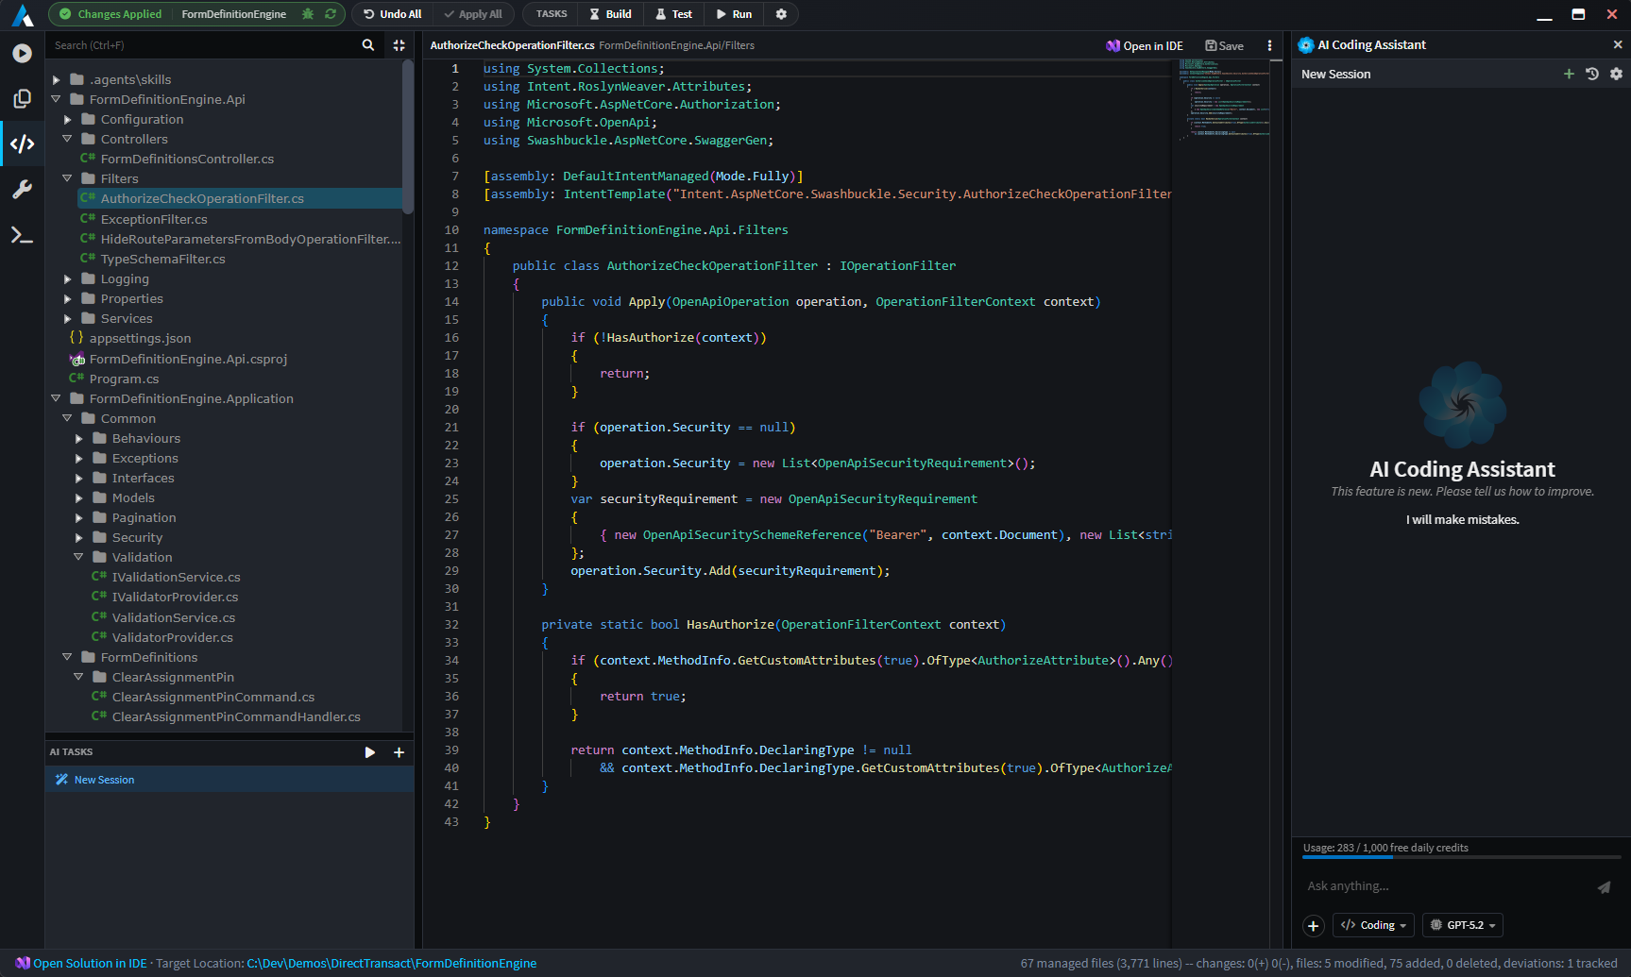This screenshot has height=977, width=1631.
Task: Click the AI Coding Assistant panel title
Action: 1371,44
